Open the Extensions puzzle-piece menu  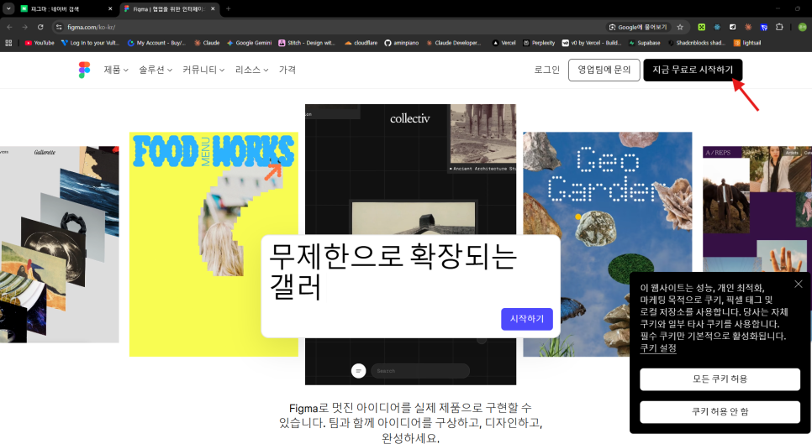pyautogui.click(x=779, y=27)
